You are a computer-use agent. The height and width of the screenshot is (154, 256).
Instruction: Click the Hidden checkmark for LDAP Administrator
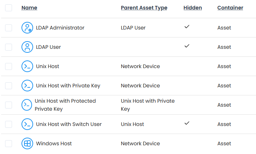pyautogui.click(x=187, y=27)
